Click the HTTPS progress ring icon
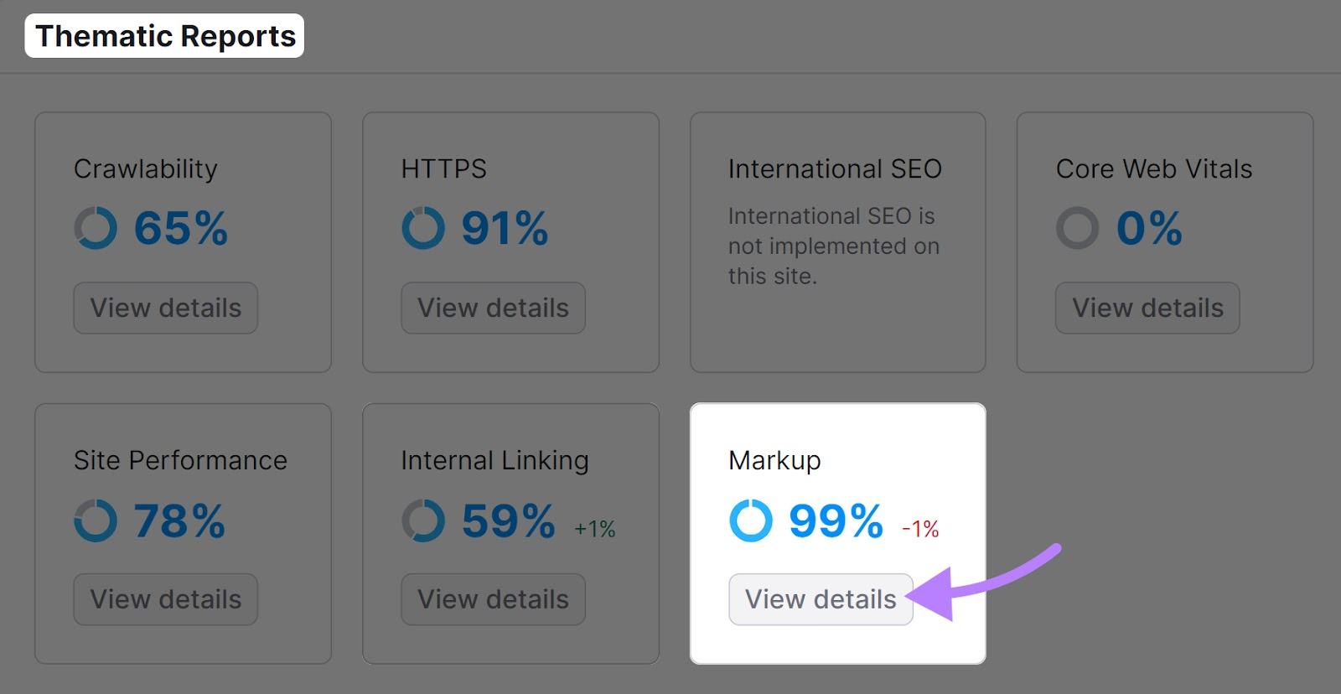 [x=423, y=226]
